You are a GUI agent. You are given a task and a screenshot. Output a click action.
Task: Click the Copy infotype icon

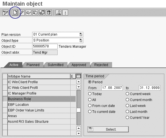pos(35,13)
